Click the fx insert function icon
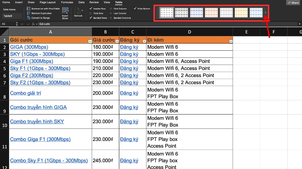 [34, 24]
